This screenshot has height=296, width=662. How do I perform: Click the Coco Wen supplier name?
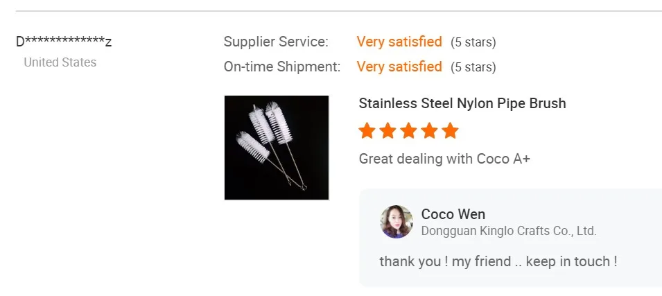pos(453,214)
